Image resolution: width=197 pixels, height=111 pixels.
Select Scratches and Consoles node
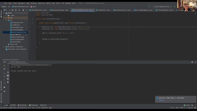17,49
